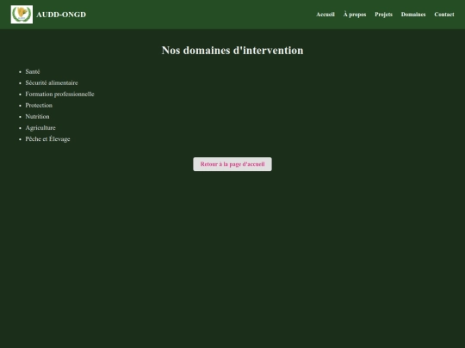Select the Pêche et Élevage item

click(x=47, y=139)
